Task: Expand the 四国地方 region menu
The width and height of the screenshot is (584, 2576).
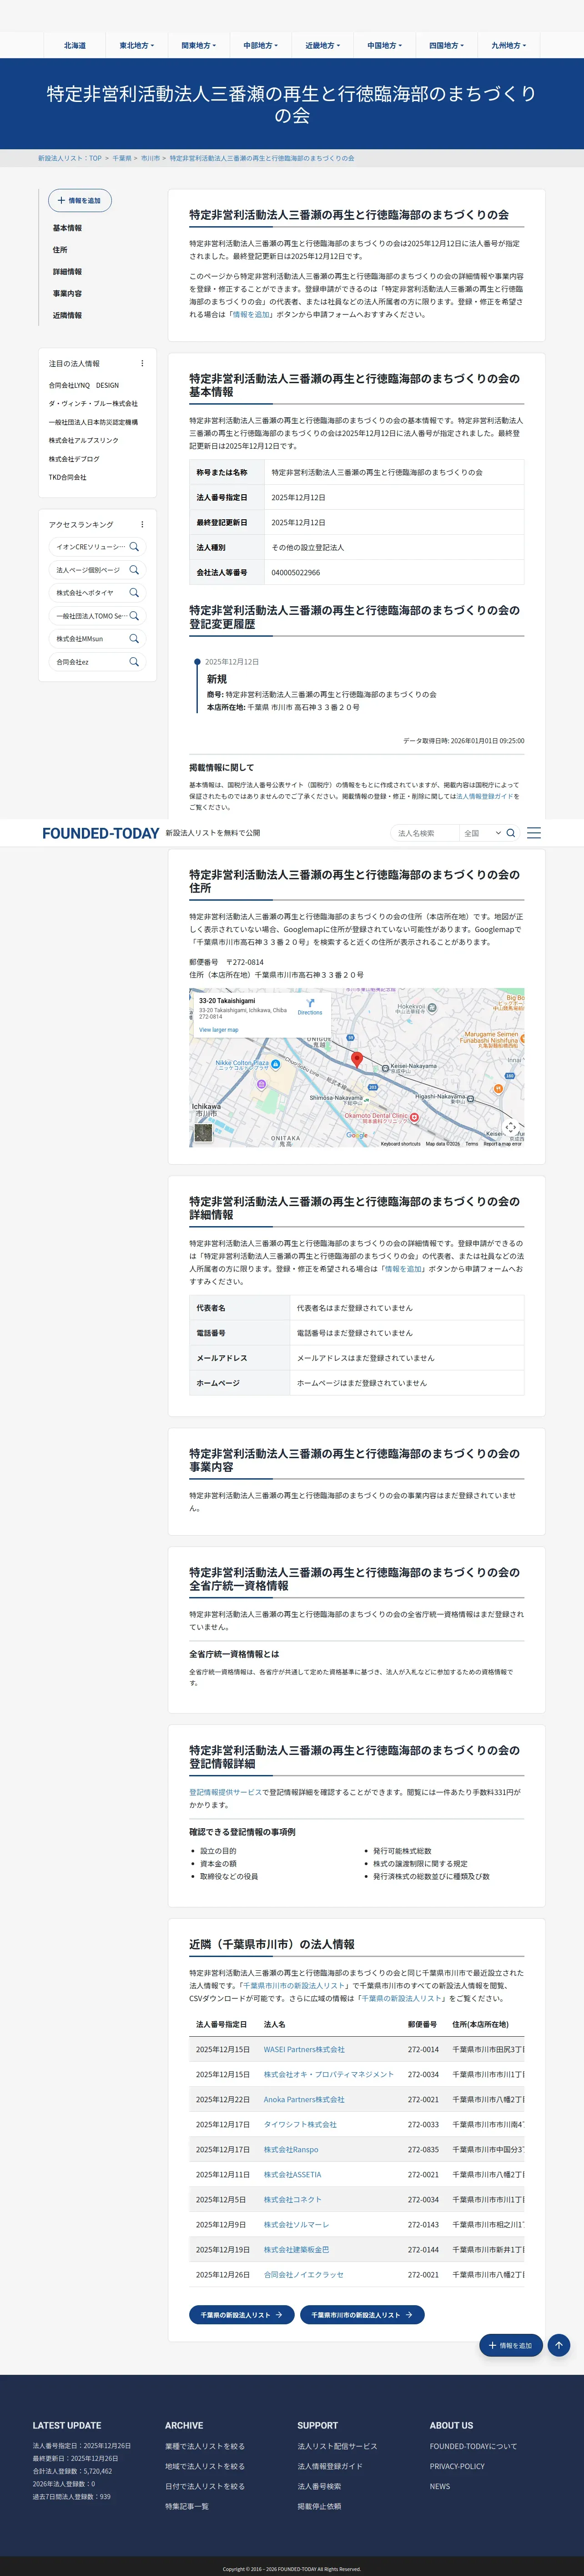Action: [447, 45]
